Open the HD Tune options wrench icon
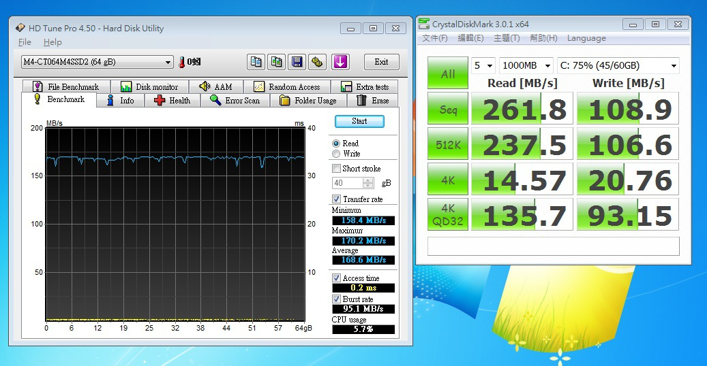 coord(318,62)
